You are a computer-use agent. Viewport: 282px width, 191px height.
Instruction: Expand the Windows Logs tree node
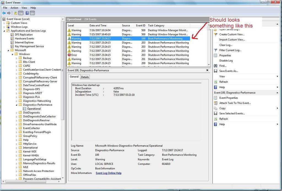pos(4,27)
